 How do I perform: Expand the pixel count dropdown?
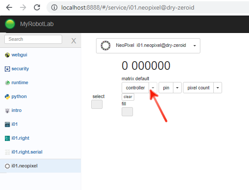pos(218,88)
